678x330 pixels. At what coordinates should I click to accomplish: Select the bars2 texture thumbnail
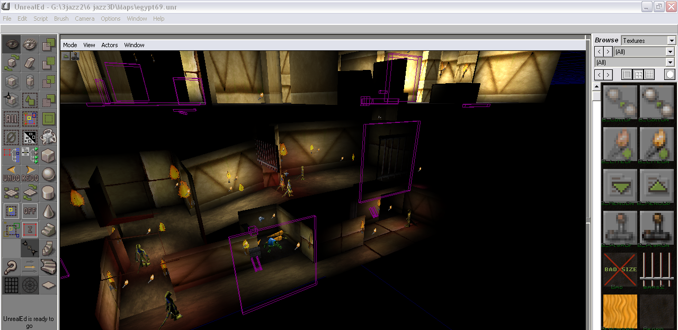click(657, 270)
